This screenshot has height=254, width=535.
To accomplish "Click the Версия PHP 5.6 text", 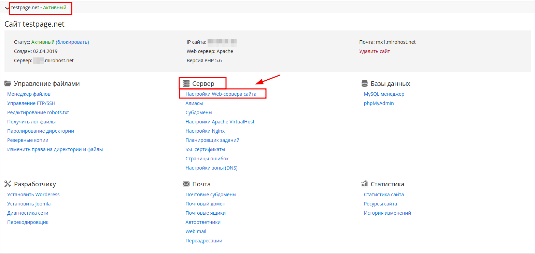I will click(205, 61).
